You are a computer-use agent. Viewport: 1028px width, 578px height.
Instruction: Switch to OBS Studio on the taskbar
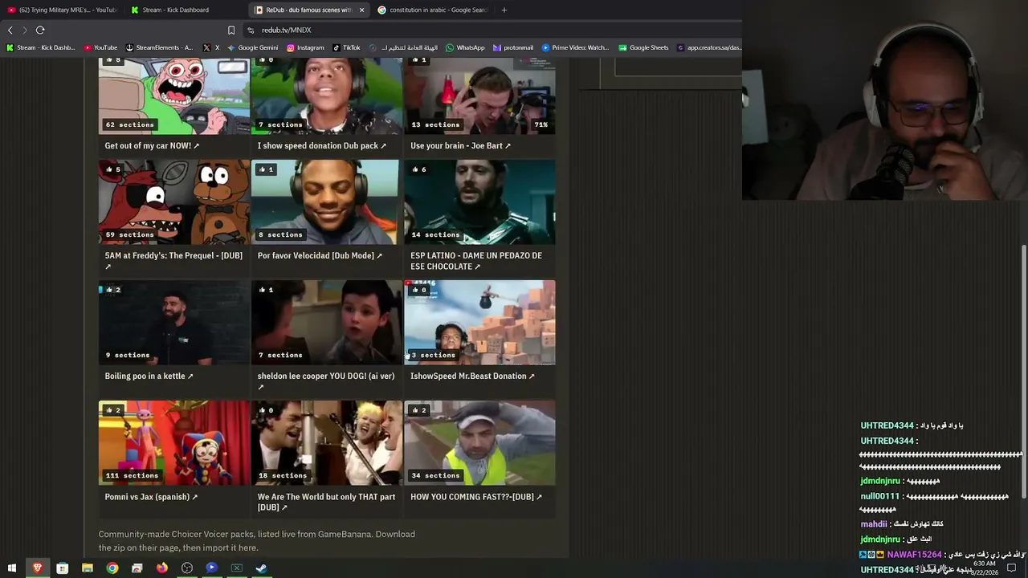click(x=187, y=568)
